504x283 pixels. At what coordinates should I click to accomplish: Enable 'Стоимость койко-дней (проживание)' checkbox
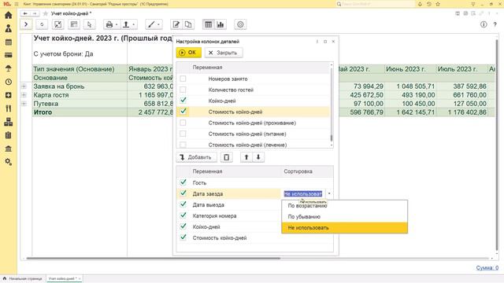183,123
